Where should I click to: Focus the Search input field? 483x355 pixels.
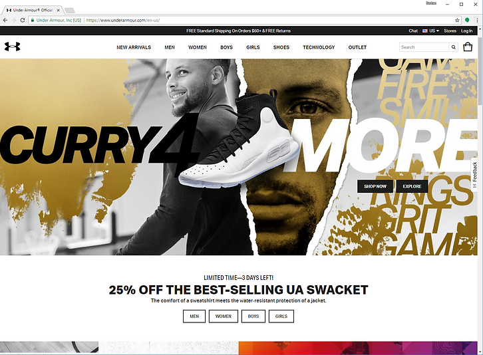point(424,47)
